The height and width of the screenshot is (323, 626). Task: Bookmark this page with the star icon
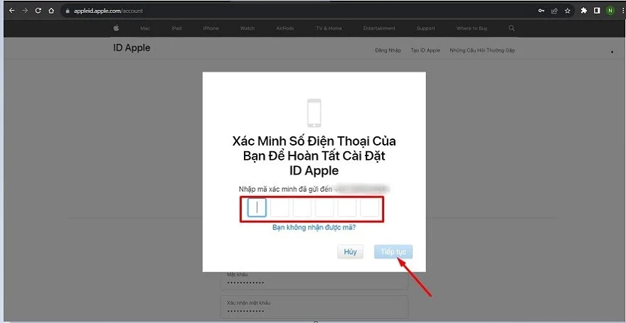[x=568, y=11]
